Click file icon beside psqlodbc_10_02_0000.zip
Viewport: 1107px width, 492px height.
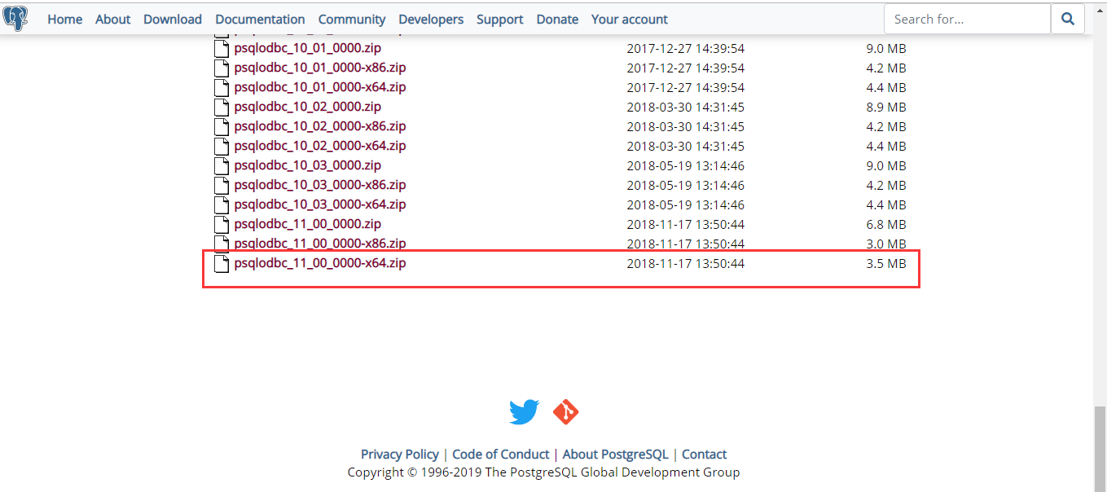222,107
